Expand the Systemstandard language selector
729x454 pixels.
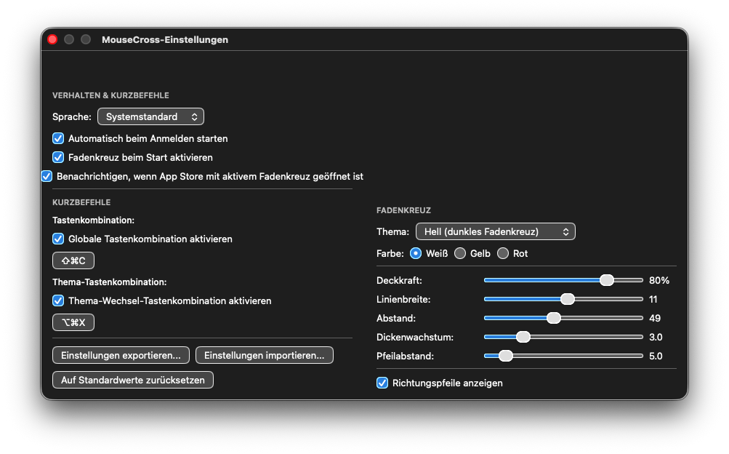[150, 116]
